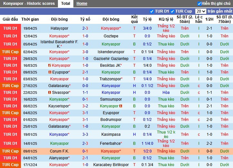Click TUR Cup label in 02/04/25 row

(x=10, y=52)
